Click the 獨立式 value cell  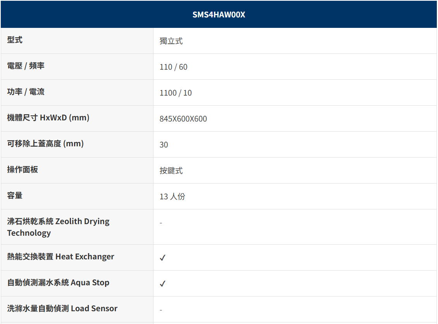(171, 41)
